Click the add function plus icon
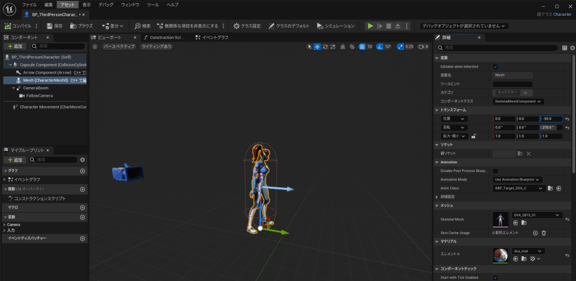 point(82,189)
